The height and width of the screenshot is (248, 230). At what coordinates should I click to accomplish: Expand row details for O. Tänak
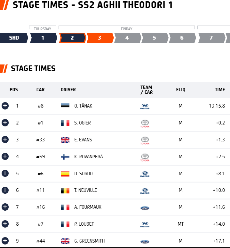(5, 106)
